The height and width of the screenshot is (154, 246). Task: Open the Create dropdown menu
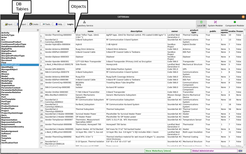pos(34,24)
